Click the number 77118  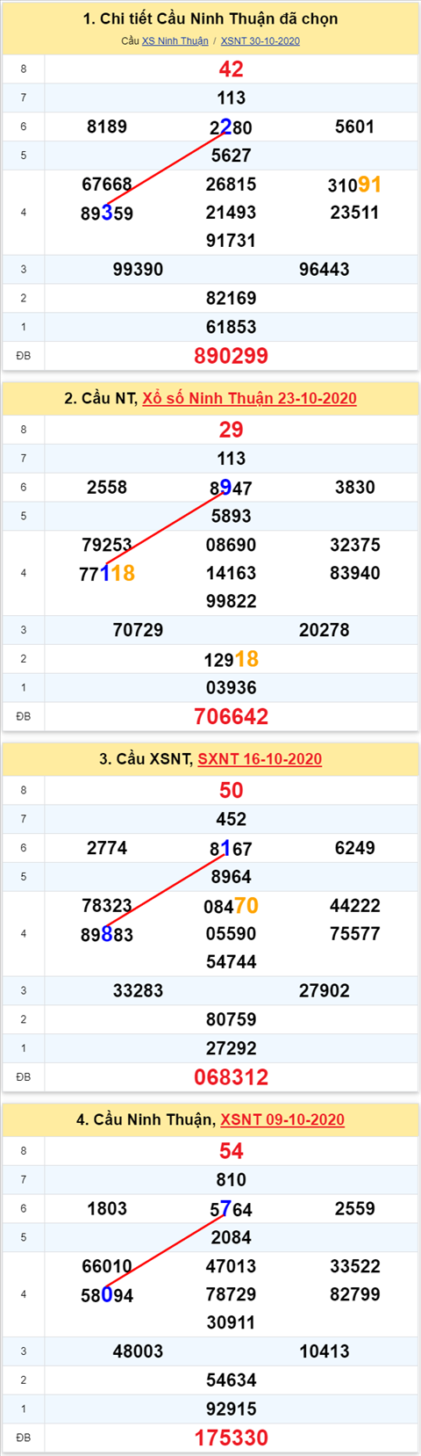[x=107, y=573]
